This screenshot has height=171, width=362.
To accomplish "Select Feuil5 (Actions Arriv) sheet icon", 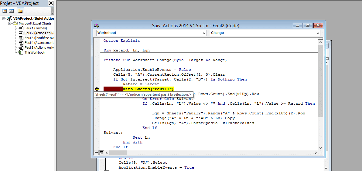I will coord(21,48).
